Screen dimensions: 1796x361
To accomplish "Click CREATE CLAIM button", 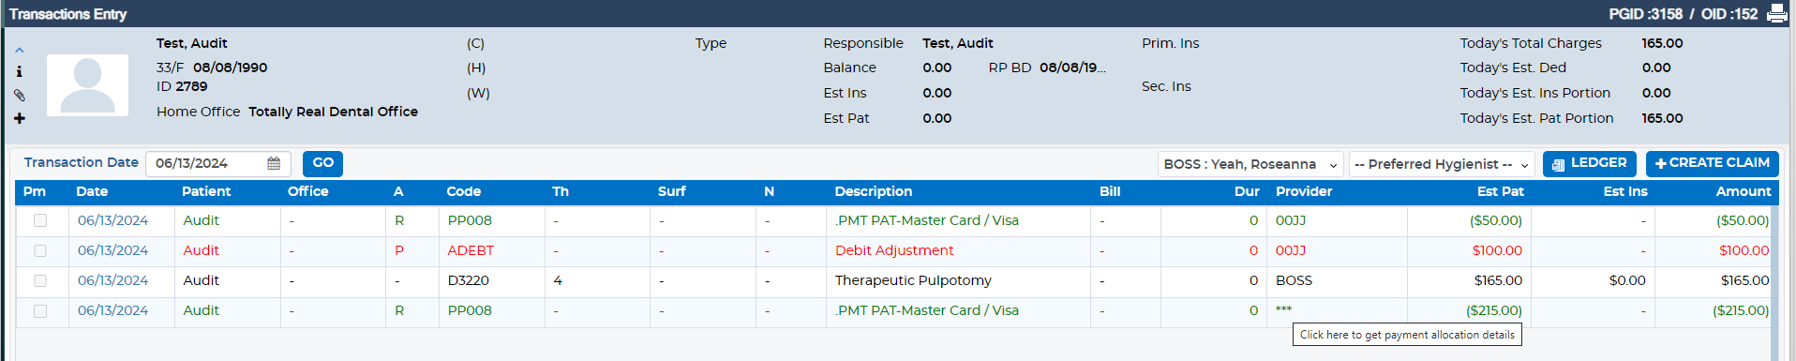I will pyautogui.click(x=1712, y=163).
